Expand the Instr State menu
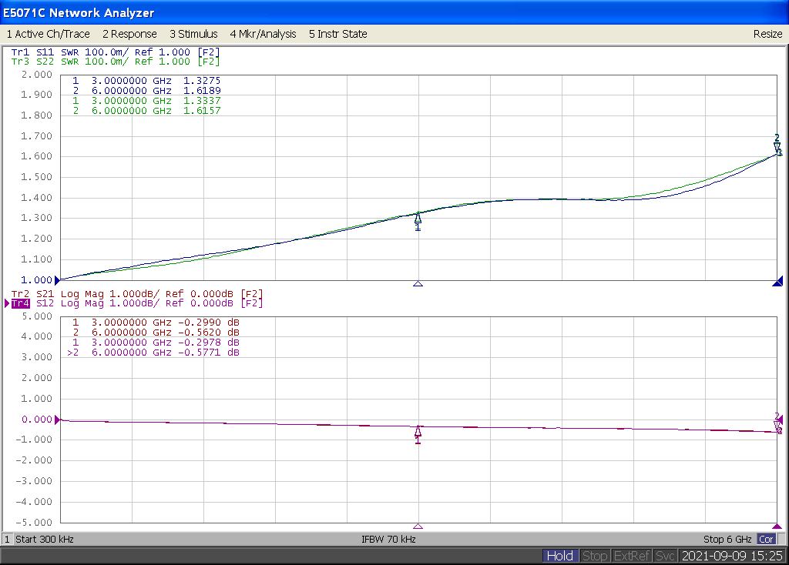Viewport: 789px width, 565px height. click(337, 34)
